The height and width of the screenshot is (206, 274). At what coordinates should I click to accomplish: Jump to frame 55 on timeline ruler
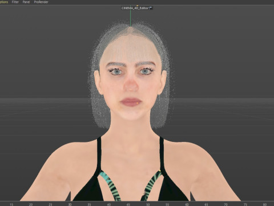pos(167,204)
